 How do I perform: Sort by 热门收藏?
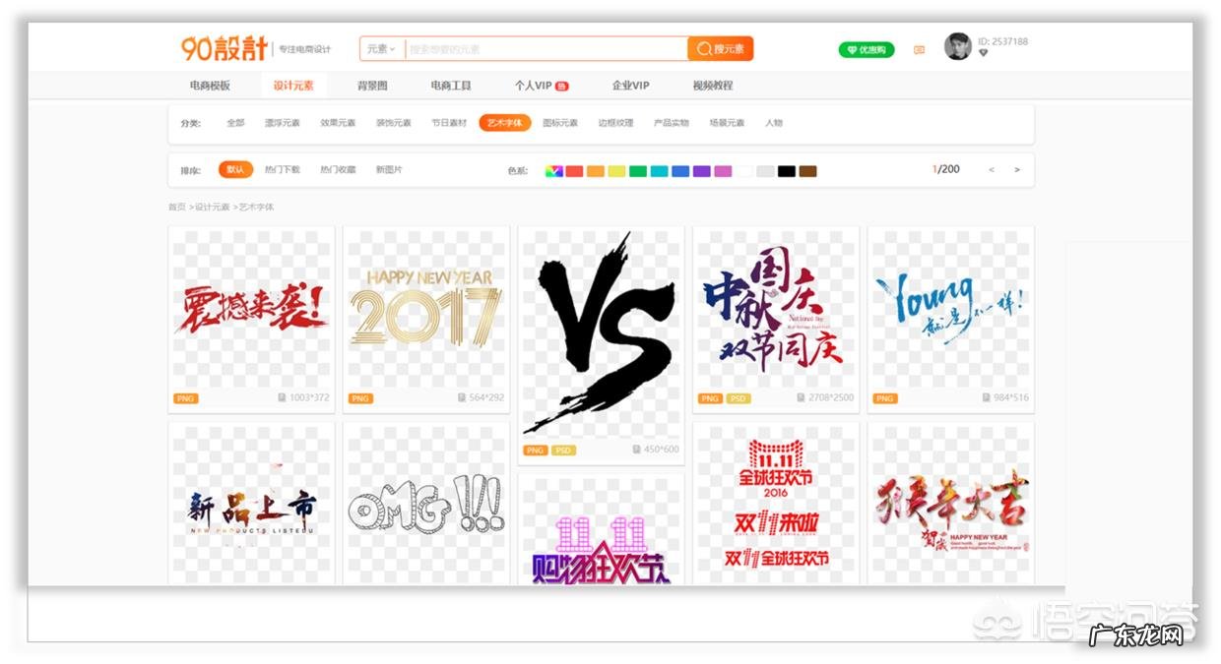[338, 170]
